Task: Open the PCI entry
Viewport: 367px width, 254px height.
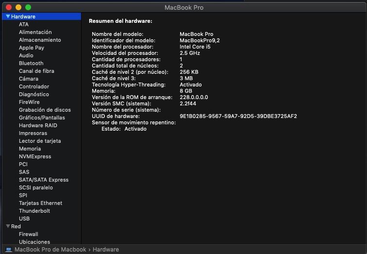Action: click(x=23, y=164)
